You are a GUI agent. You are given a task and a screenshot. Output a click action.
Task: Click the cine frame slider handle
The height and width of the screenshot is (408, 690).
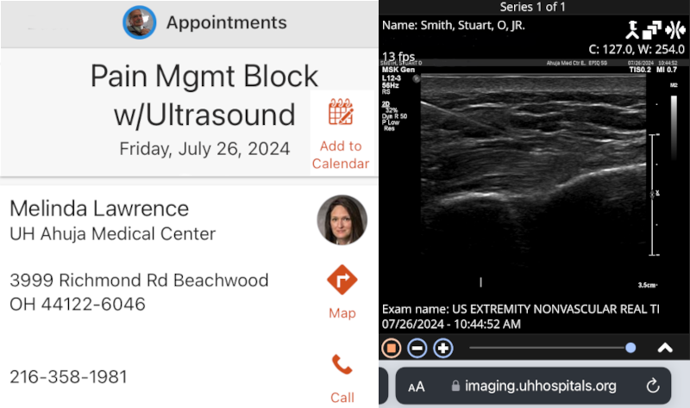[630, 348]
